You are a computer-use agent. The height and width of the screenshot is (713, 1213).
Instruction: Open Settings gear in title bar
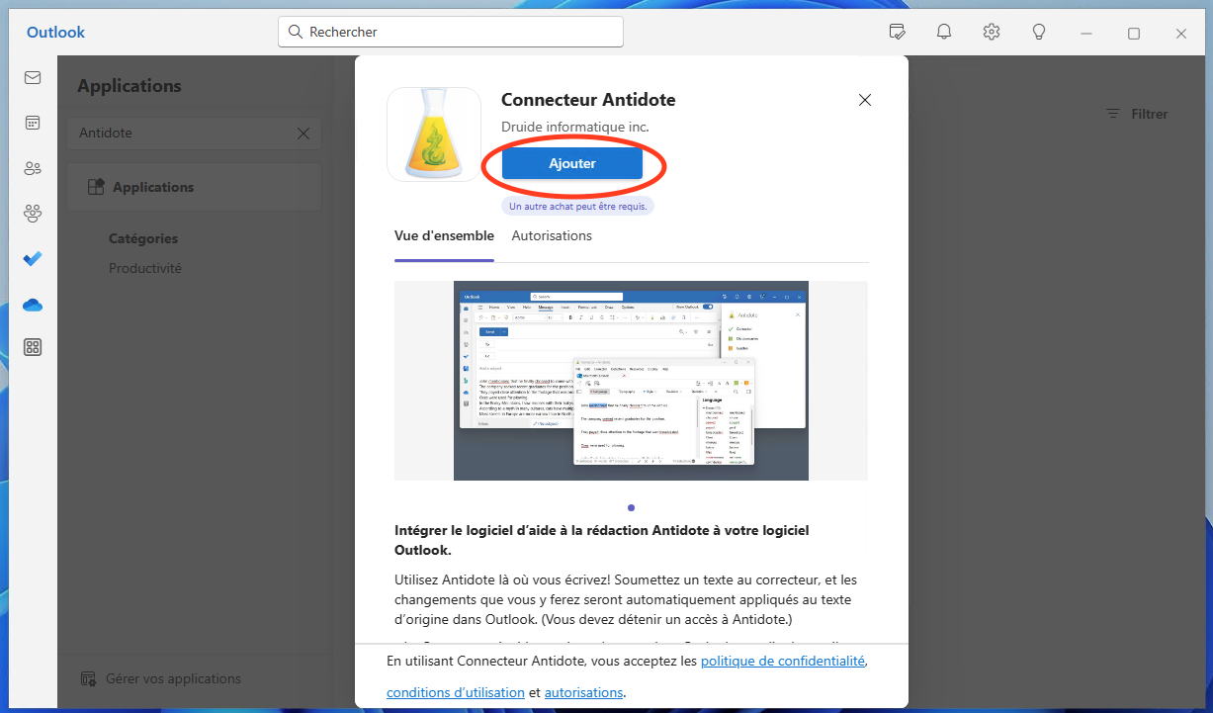click(992, 32)
